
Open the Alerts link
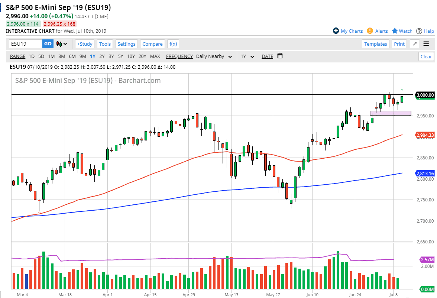pos(381,31)
